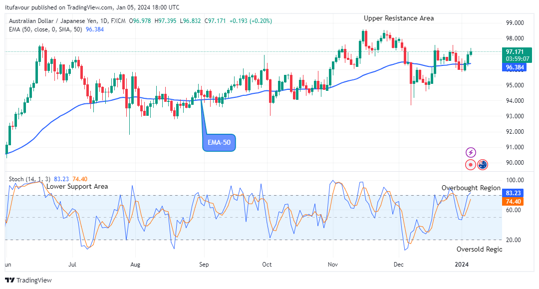Select the Upper Resistance Area text annotation
This screenshot has height=289, width=539.
398,18
